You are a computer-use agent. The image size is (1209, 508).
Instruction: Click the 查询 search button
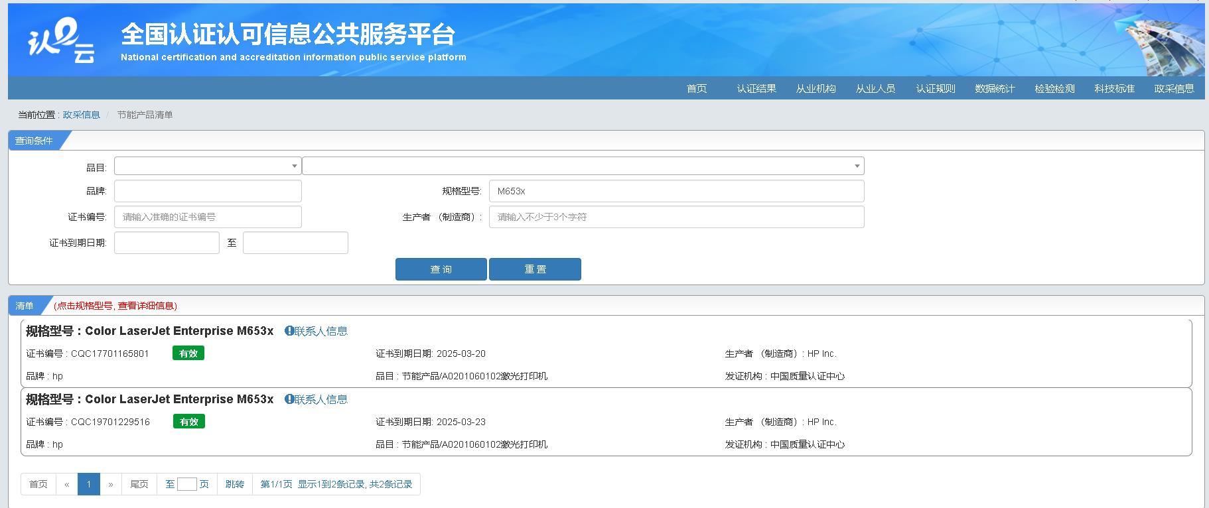(x=441, y=269)
